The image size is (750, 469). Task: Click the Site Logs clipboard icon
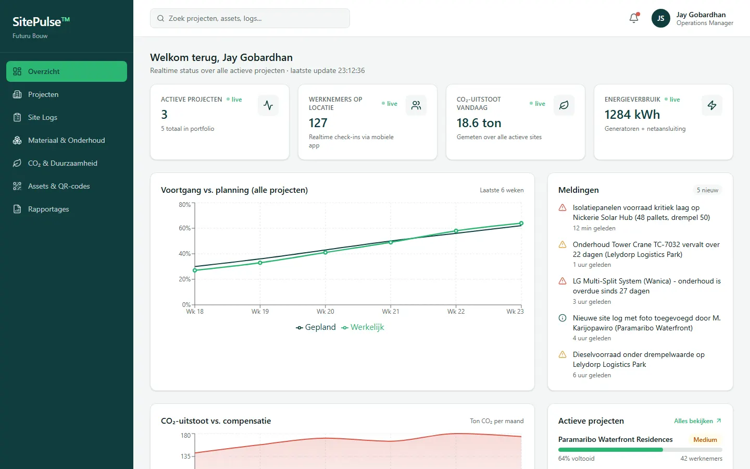click(17, 117)
